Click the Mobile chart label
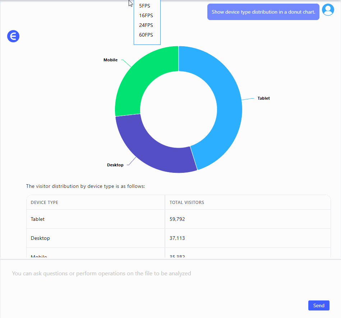Viewport: 341px width, 318px height. 110,60
